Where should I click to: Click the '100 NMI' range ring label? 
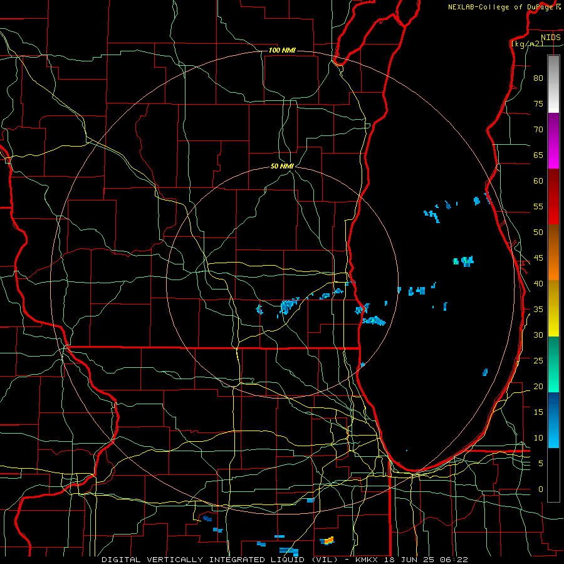tap(283, 50)
